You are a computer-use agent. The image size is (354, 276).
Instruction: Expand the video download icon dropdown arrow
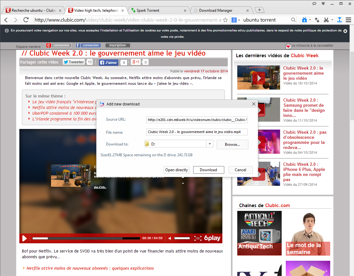(310, 20)
